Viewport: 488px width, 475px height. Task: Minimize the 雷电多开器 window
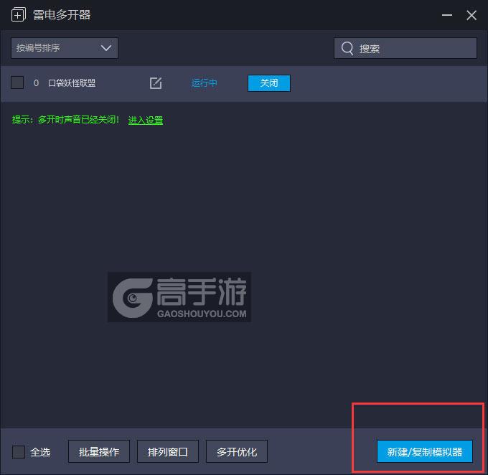point(447,15)
